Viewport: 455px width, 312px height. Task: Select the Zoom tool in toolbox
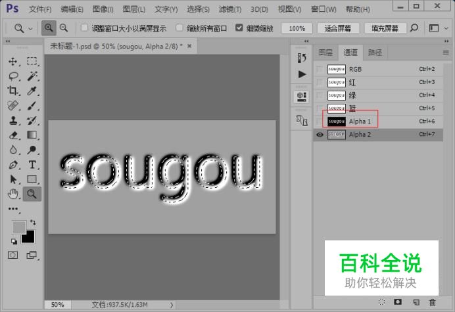tap(32, 194)
